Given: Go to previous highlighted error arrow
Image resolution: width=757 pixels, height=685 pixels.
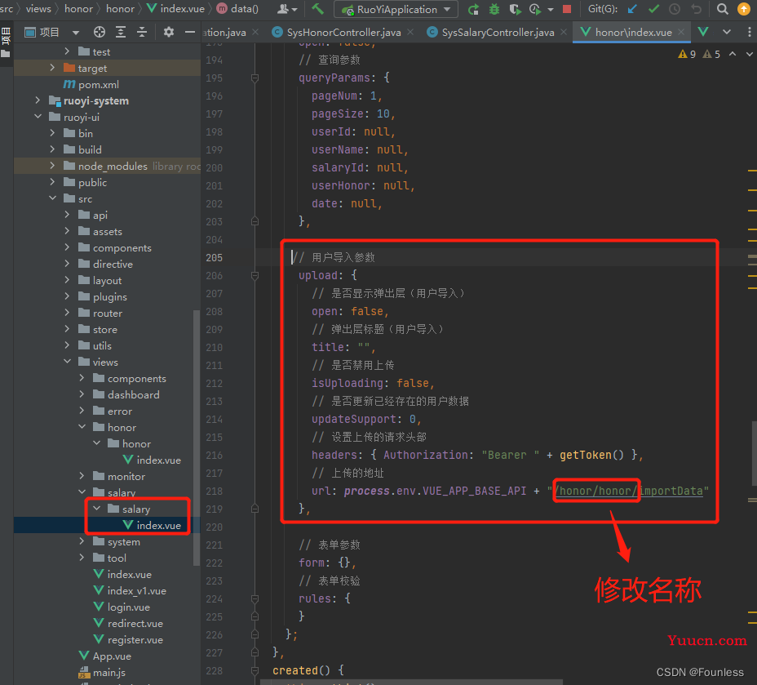Looking at the screenshot, I should [733, 54].
